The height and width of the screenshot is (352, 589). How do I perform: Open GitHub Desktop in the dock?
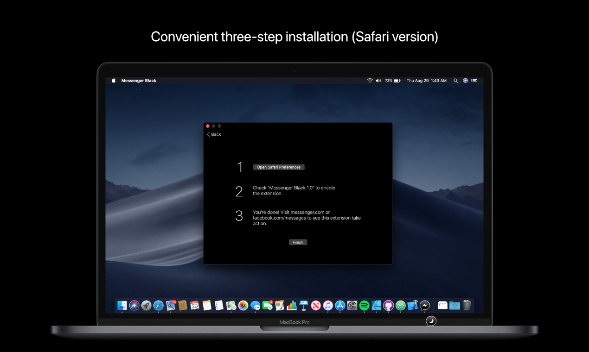(x=388, y=305)
